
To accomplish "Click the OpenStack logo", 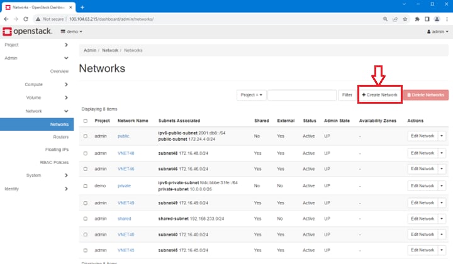I will point(28,31).
